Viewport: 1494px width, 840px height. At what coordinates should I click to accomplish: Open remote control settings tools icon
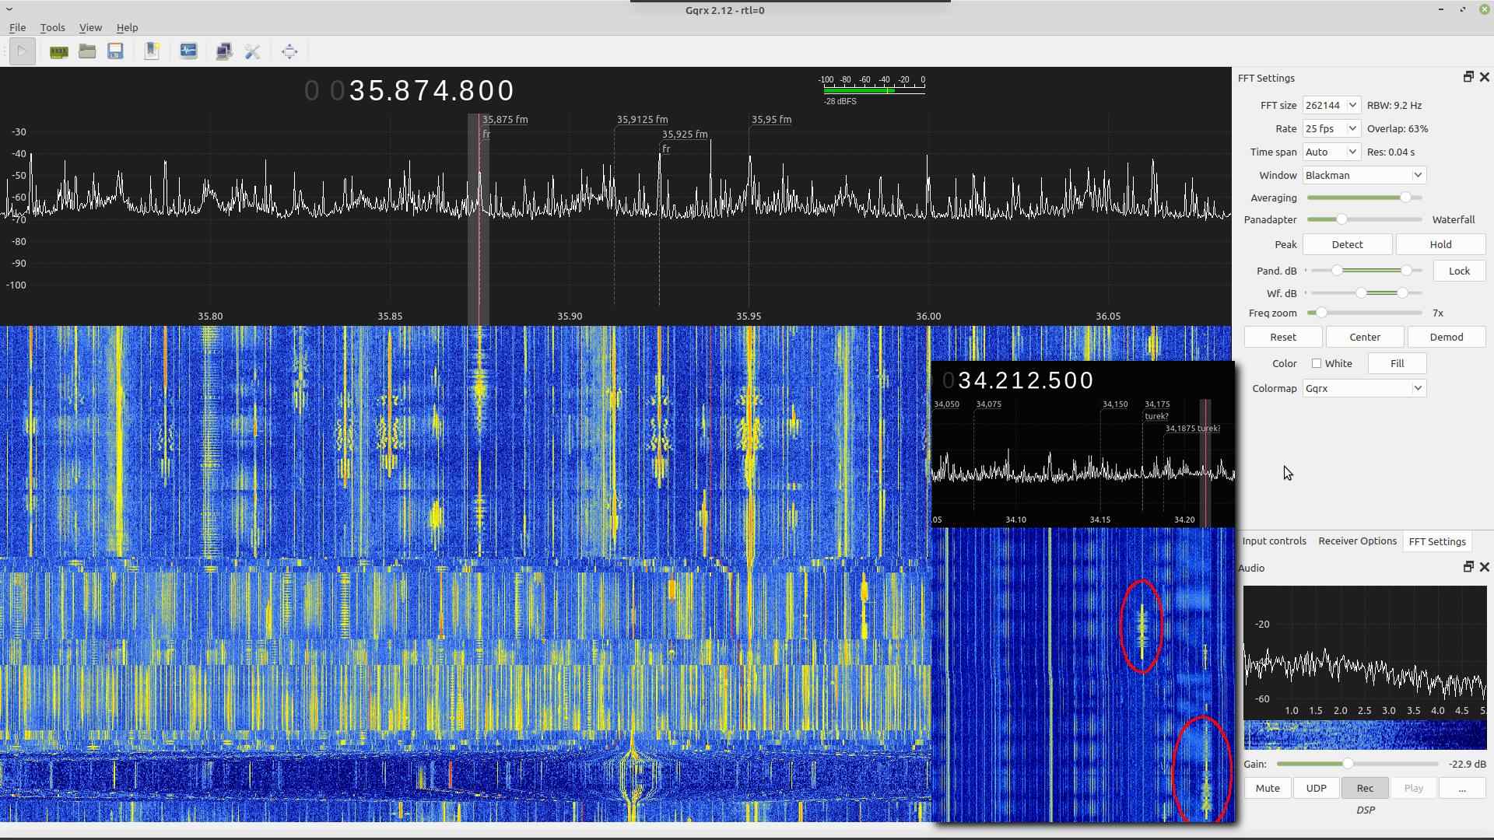[252, 52]
